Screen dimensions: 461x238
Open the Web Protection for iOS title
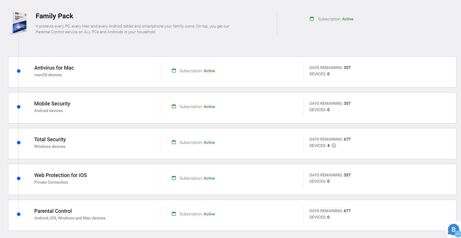click(x=61, y=175)
